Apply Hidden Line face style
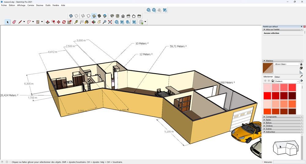 click(x=88, y=16)
